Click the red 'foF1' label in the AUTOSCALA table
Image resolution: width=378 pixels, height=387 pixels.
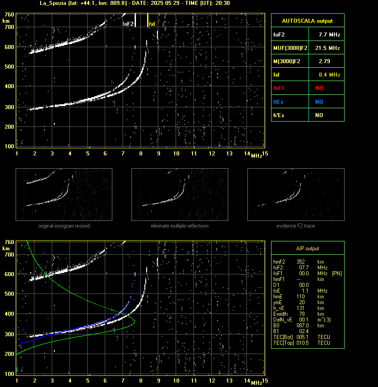pyautogui.click(x=279, y=88)
